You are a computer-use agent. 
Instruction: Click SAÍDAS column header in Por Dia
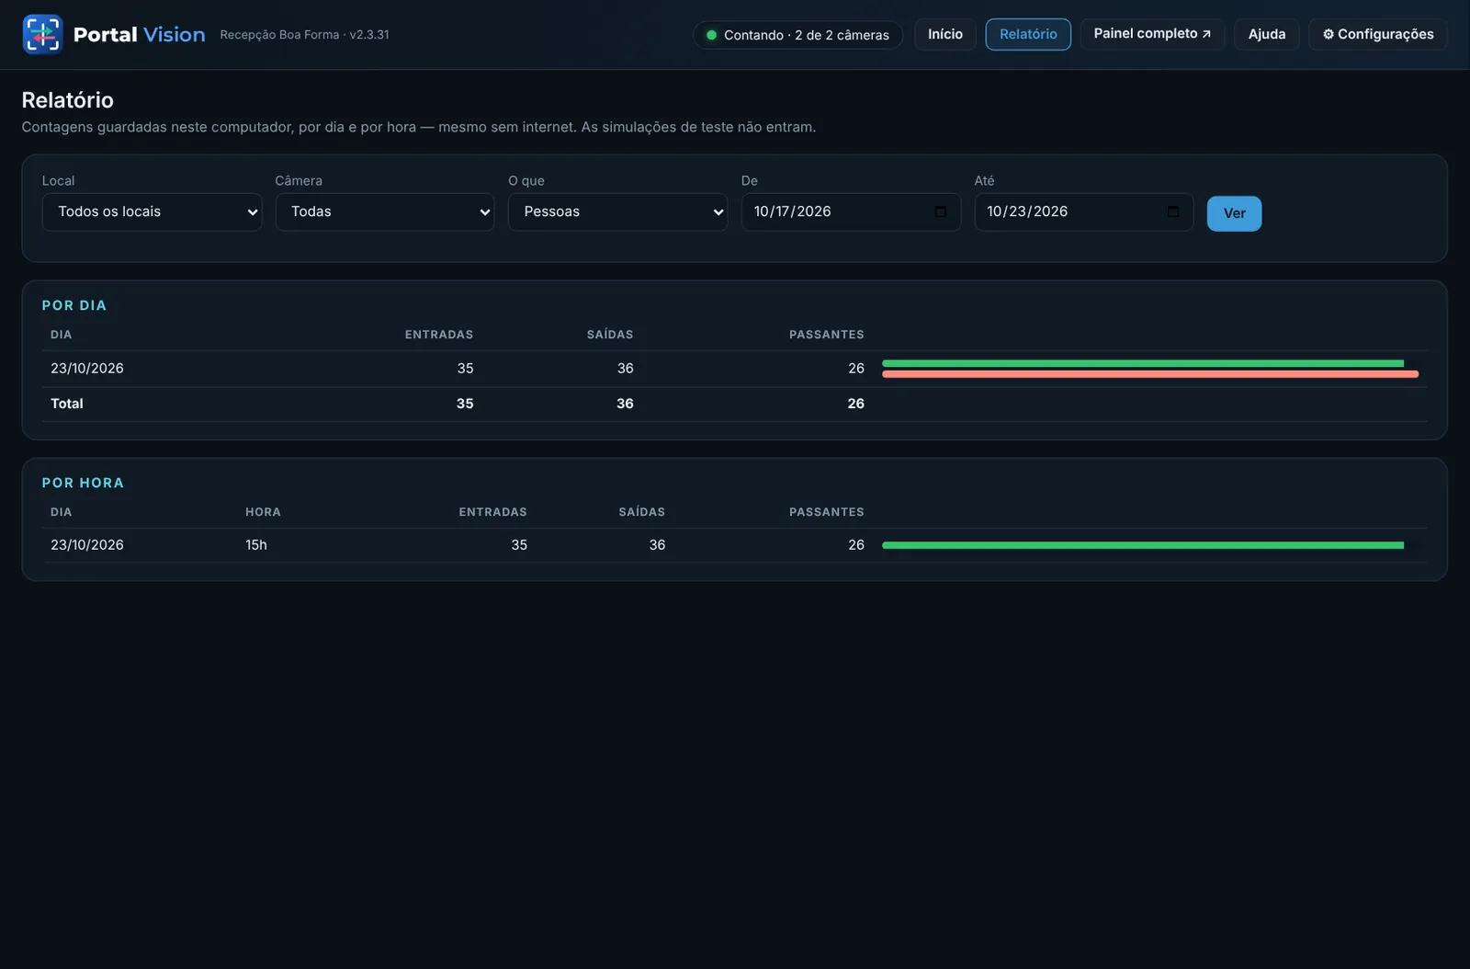(x=610, y=335)
